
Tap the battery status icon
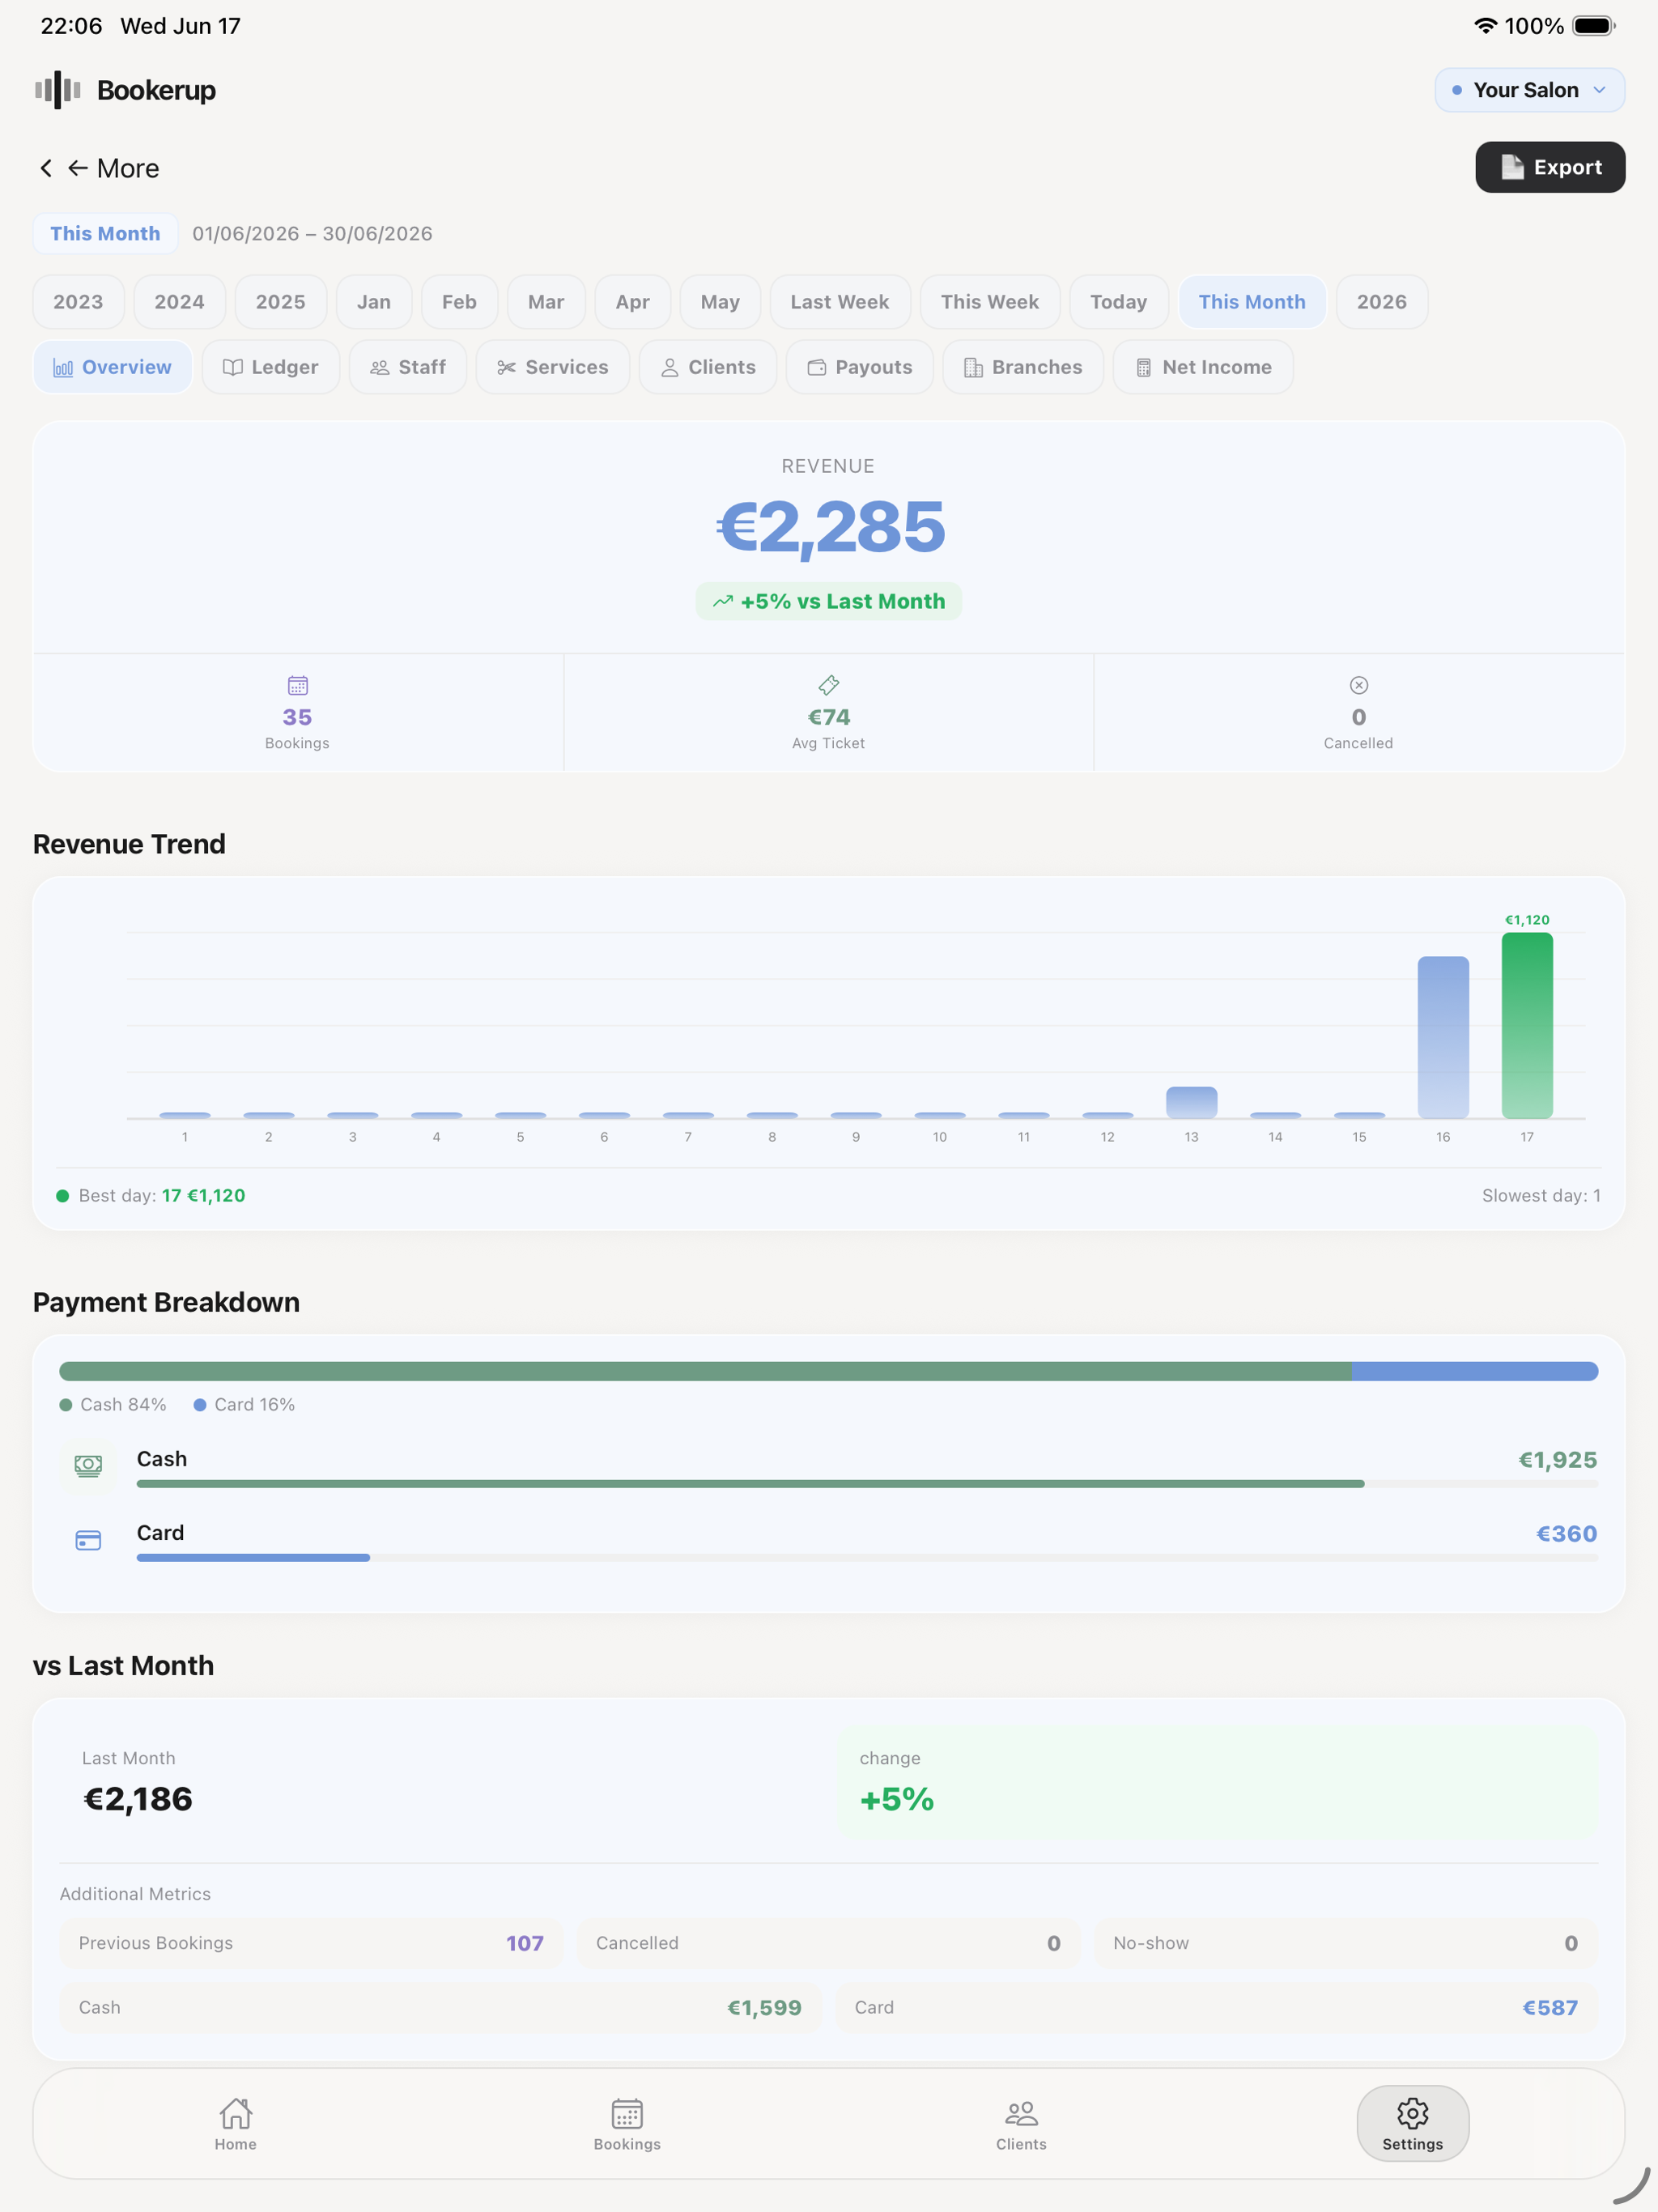point(1594,26)
